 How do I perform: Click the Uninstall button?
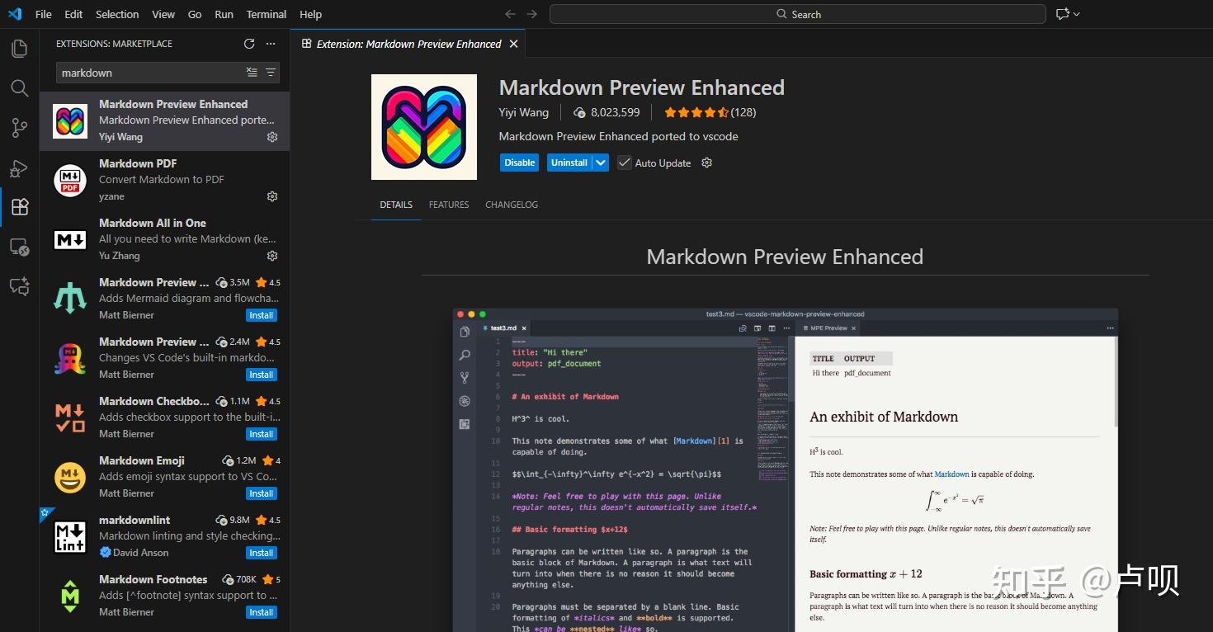click(569, 163)
